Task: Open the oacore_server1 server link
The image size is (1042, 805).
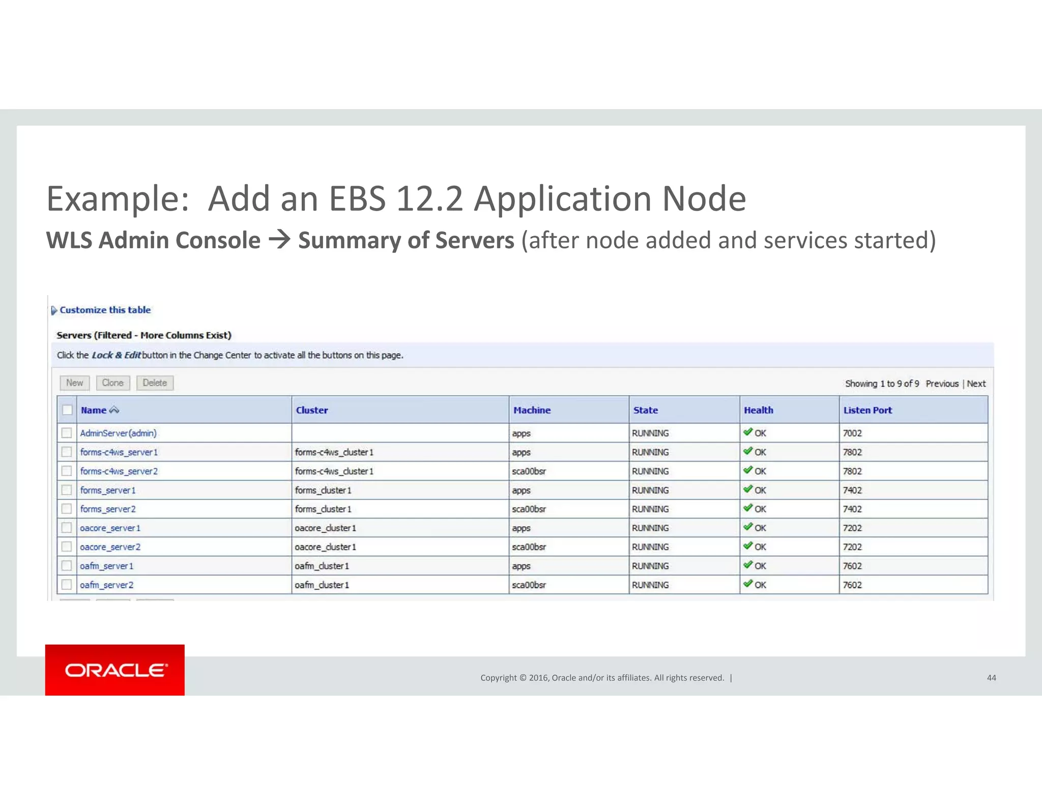Action: tap(110, 528)
